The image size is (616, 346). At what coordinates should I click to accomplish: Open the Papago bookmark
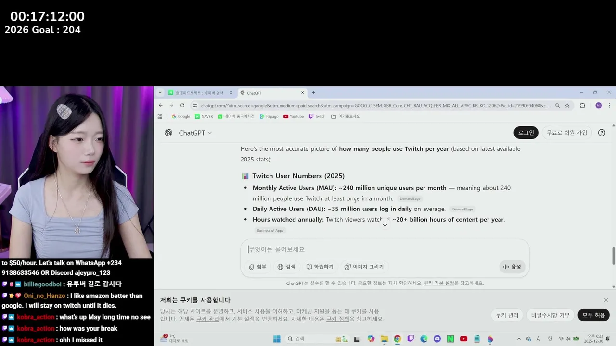(269, 116)
